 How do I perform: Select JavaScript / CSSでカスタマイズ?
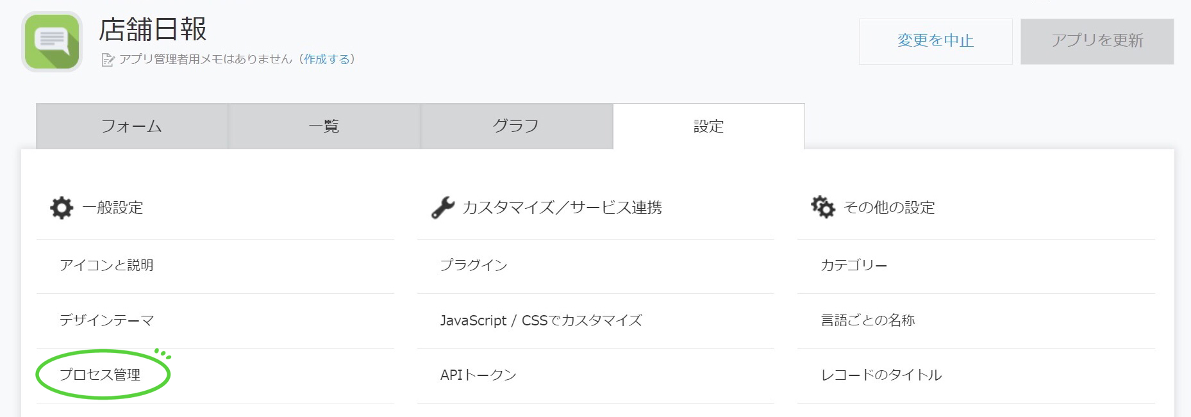541,320
